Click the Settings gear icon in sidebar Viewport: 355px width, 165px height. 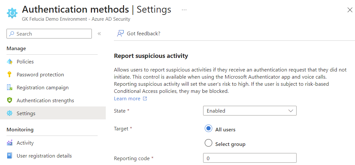coord(9,113)
